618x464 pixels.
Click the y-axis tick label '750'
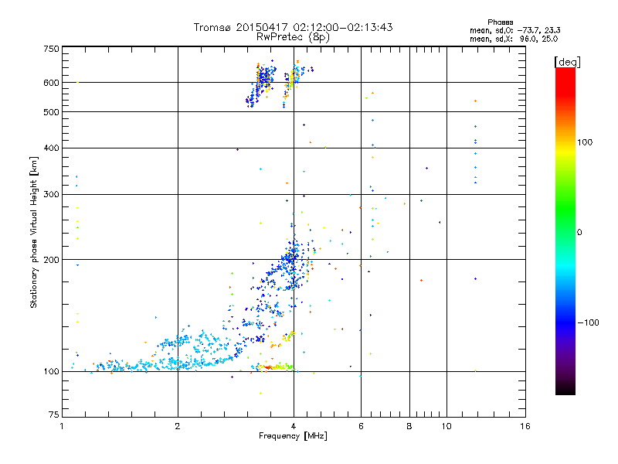(51, 49)
